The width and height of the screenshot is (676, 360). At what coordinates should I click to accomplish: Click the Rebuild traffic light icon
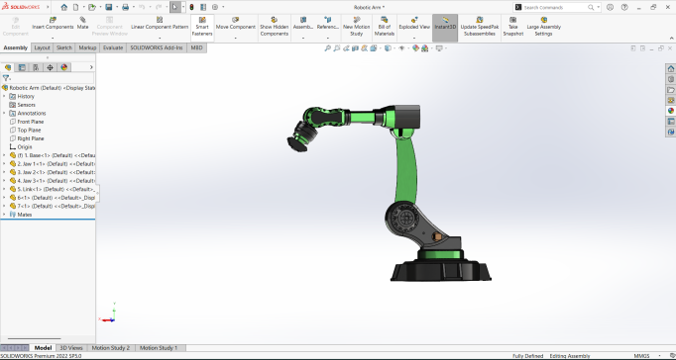pos(192,7)
